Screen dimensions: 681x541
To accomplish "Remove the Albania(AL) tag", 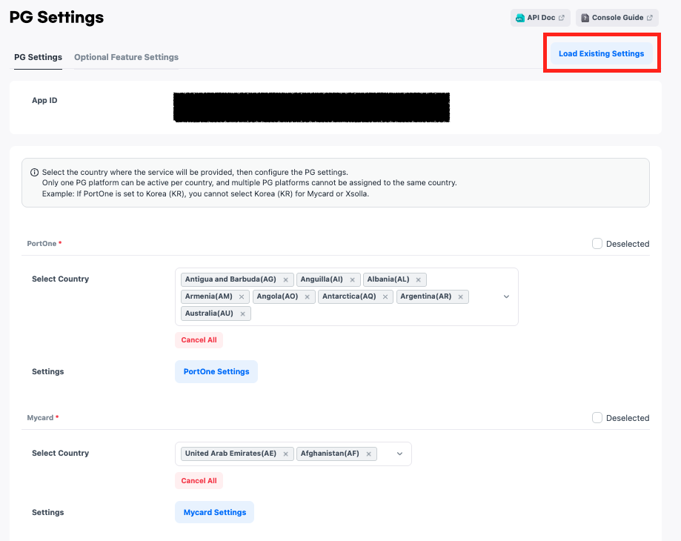I will (419, 279).
